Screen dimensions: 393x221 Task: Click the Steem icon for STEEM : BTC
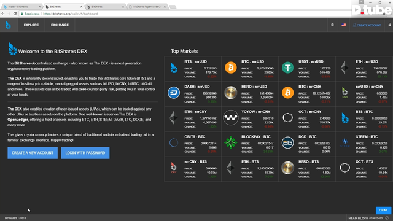(345, 143)
